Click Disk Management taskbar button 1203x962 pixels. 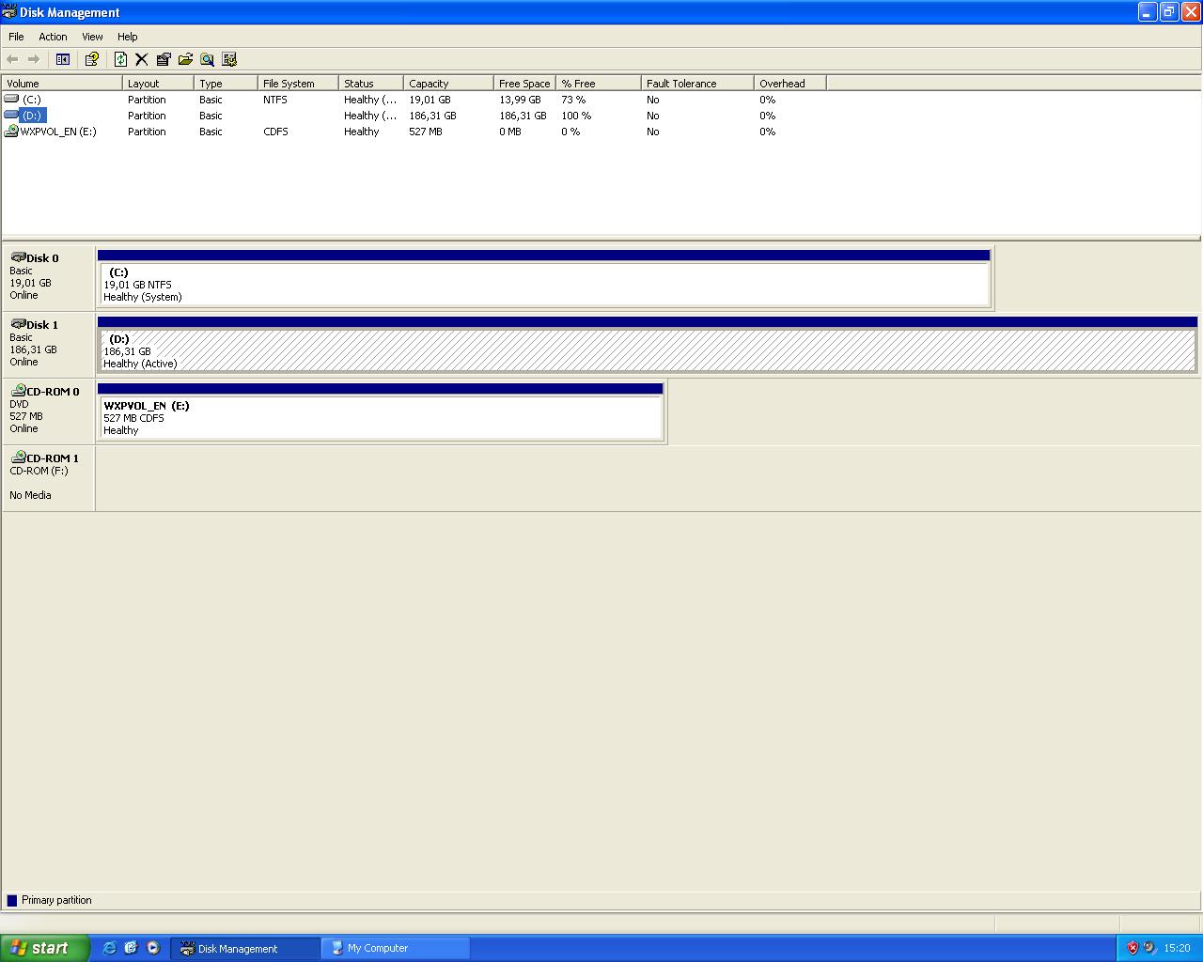245,948
